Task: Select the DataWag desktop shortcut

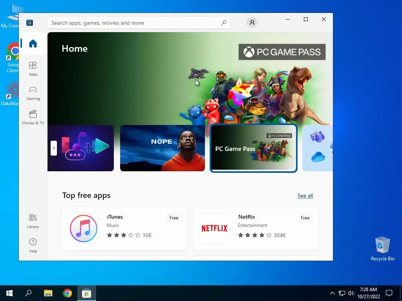Action: point(10,94)
